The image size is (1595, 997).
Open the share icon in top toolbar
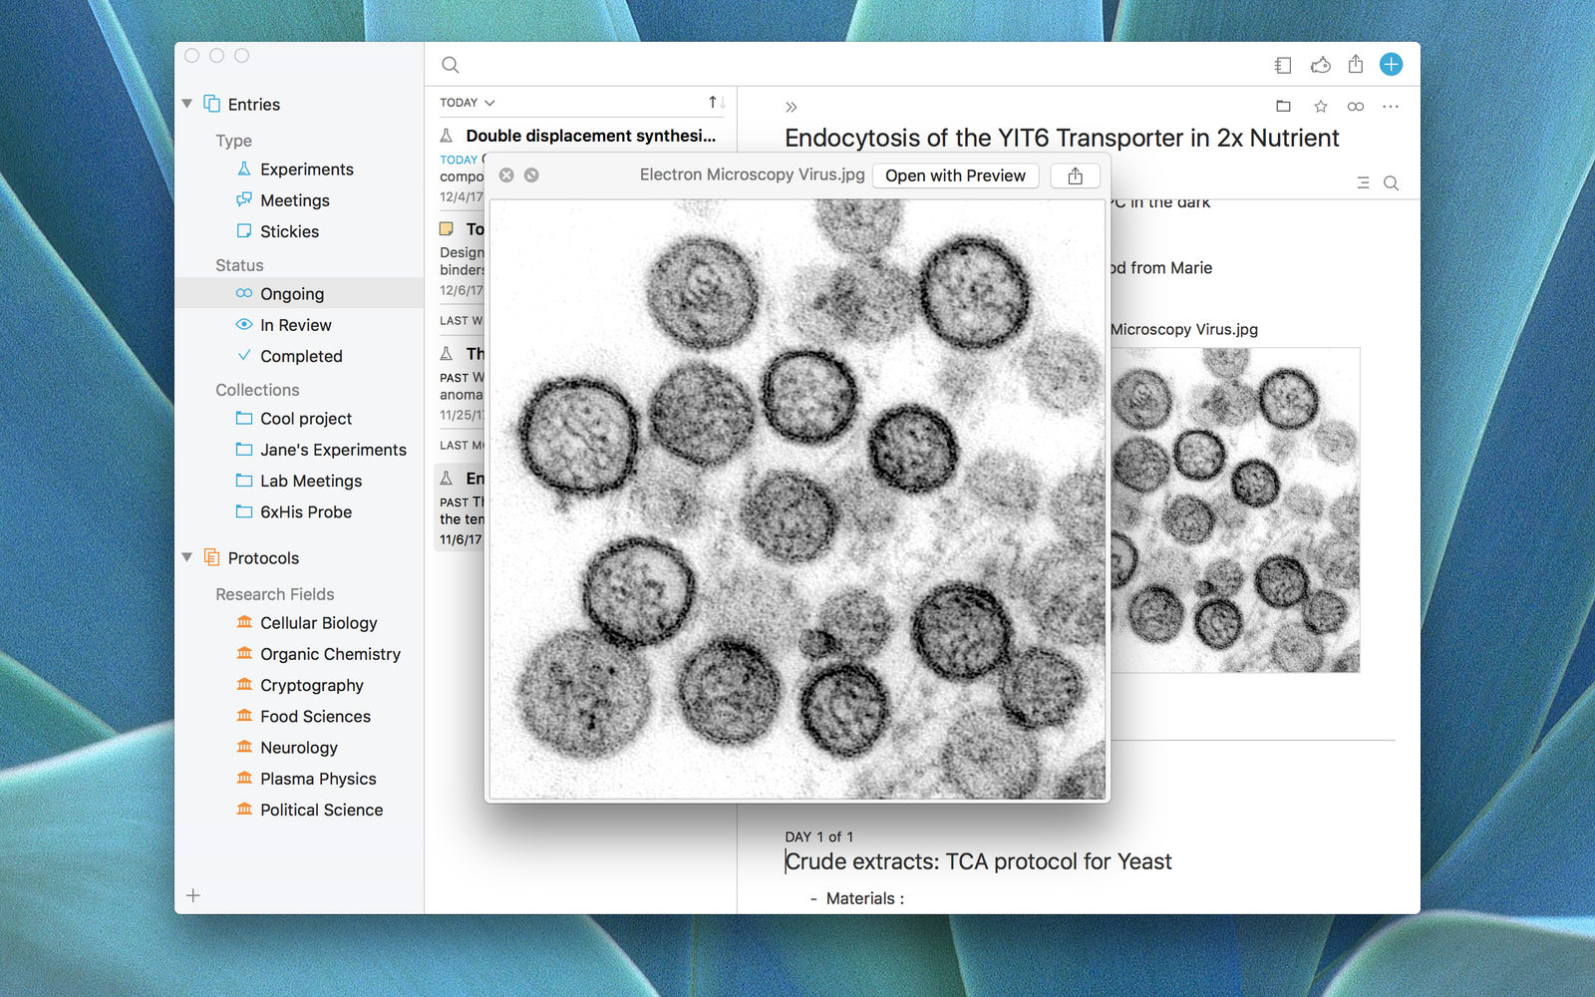(1356, 65)
